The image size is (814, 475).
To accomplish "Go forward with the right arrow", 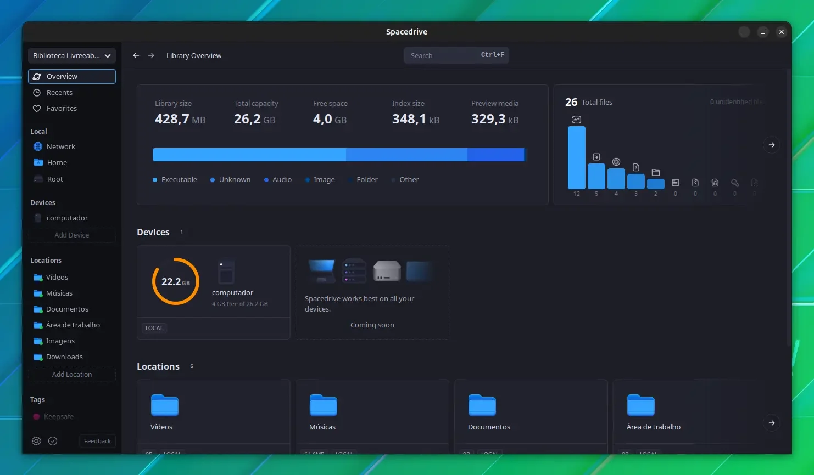I will 151,55.
